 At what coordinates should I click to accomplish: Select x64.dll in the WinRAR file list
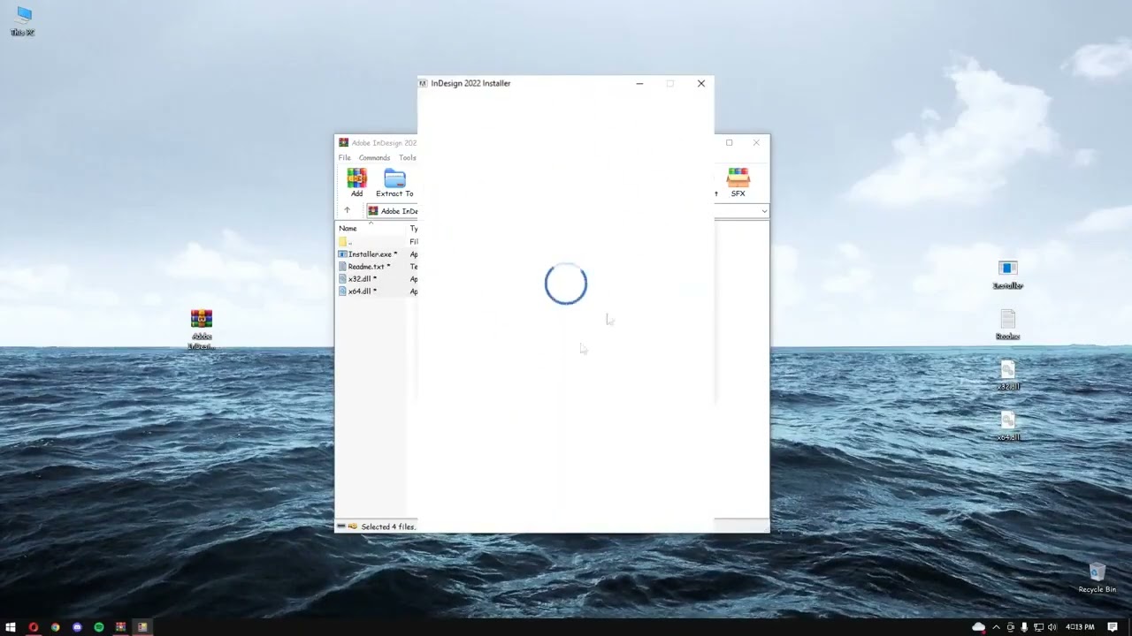point(358,291)
